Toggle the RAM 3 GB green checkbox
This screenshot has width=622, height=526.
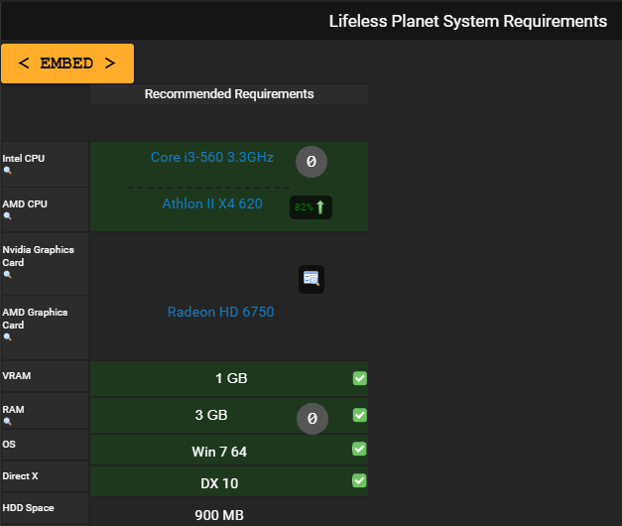(360, 415)
